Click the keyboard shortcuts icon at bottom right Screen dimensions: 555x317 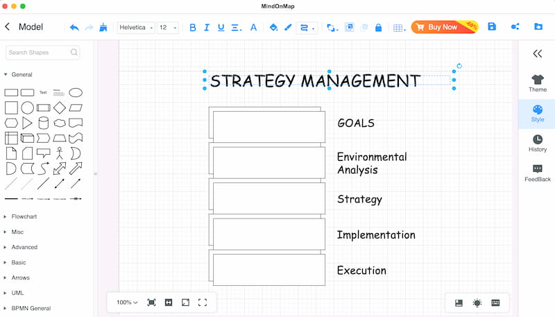[x=495, y=303]
